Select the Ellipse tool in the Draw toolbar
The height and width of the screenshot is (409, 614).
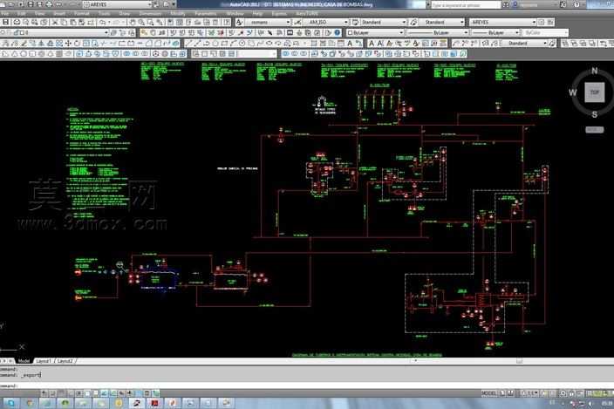[x=269, y=44]
